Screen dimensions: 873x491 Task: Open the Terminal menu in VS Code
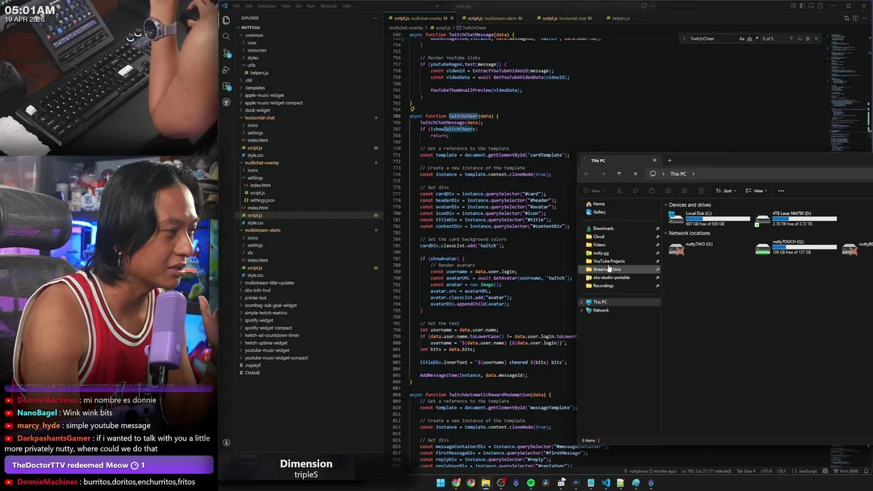click(x=328, y=6)
